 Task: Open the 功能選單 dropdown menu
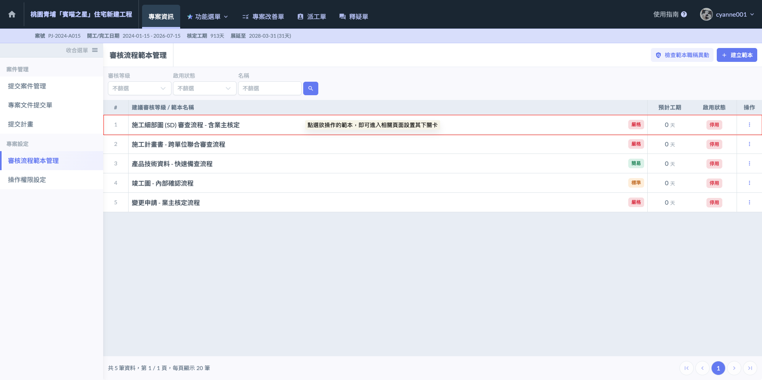208,17
